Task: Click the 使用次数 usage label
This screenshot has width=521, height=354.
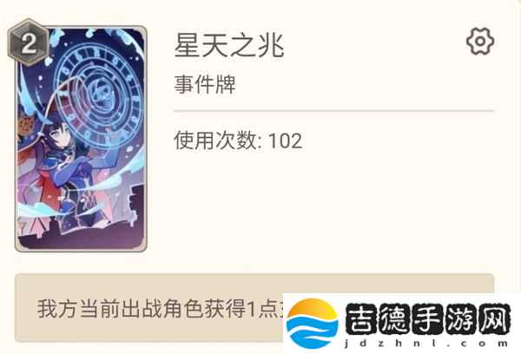Action: [215, 141]
